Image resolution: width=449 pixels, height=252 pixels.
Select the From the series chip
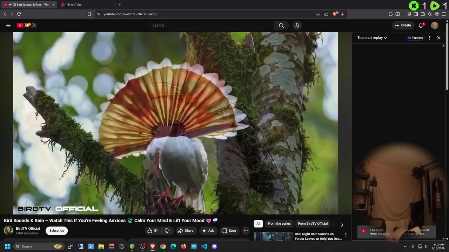tap(279, 224)
